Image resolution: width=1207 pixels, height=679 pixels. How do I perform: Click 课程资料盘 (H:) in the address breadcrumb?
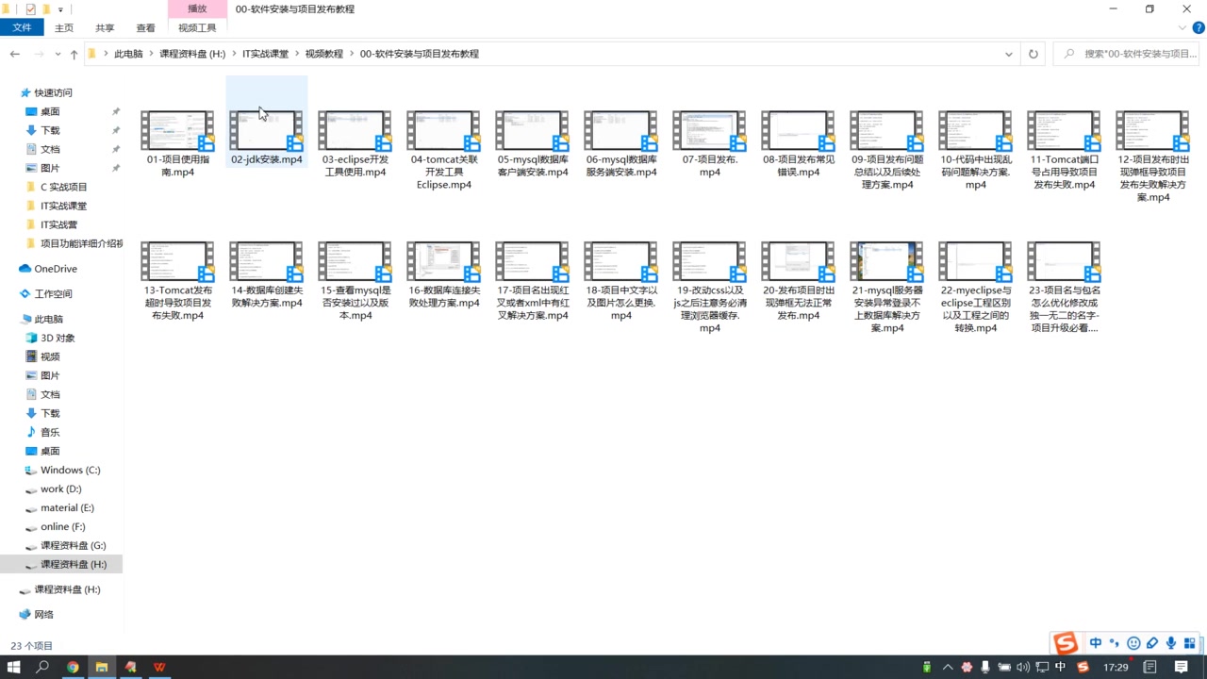192,54
